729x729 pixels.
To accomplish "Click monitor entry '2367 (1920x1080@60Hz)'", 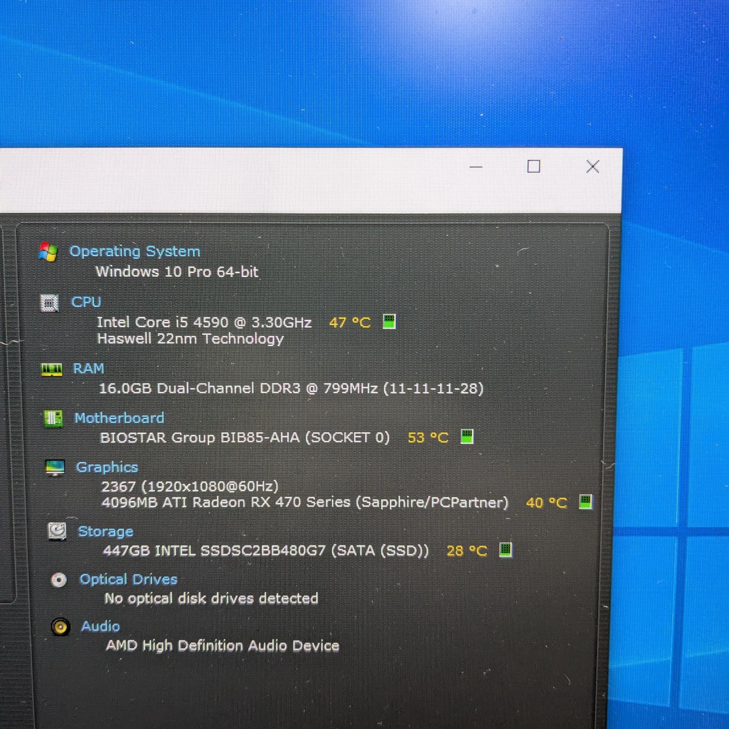I will [x=190, y=486].
